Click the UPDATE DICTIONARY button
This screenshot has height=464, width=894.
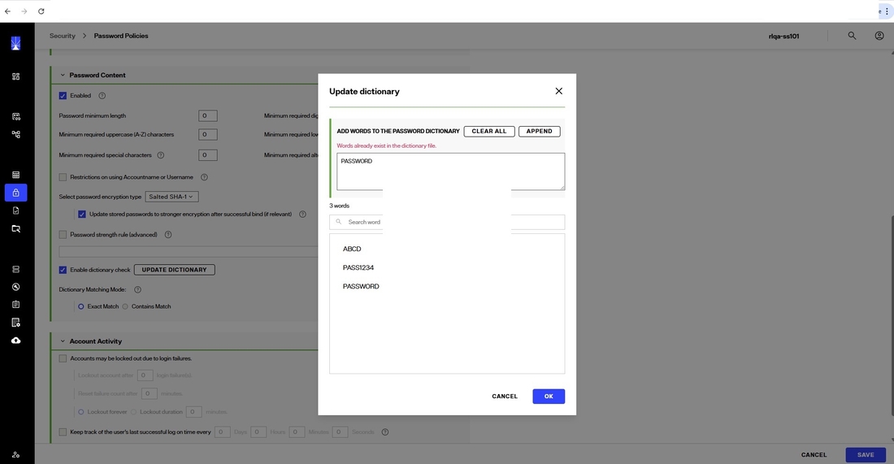pos(175,270)
